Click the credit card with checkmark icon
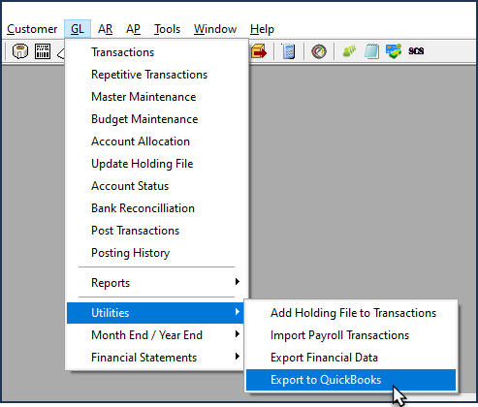This screenshot has height=407, width=478. (x=394, y=51)
